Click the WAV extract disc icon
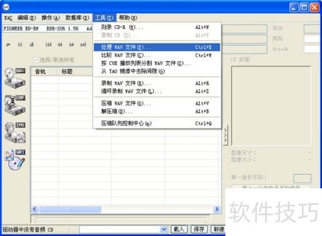 click(x=15, y=78)
